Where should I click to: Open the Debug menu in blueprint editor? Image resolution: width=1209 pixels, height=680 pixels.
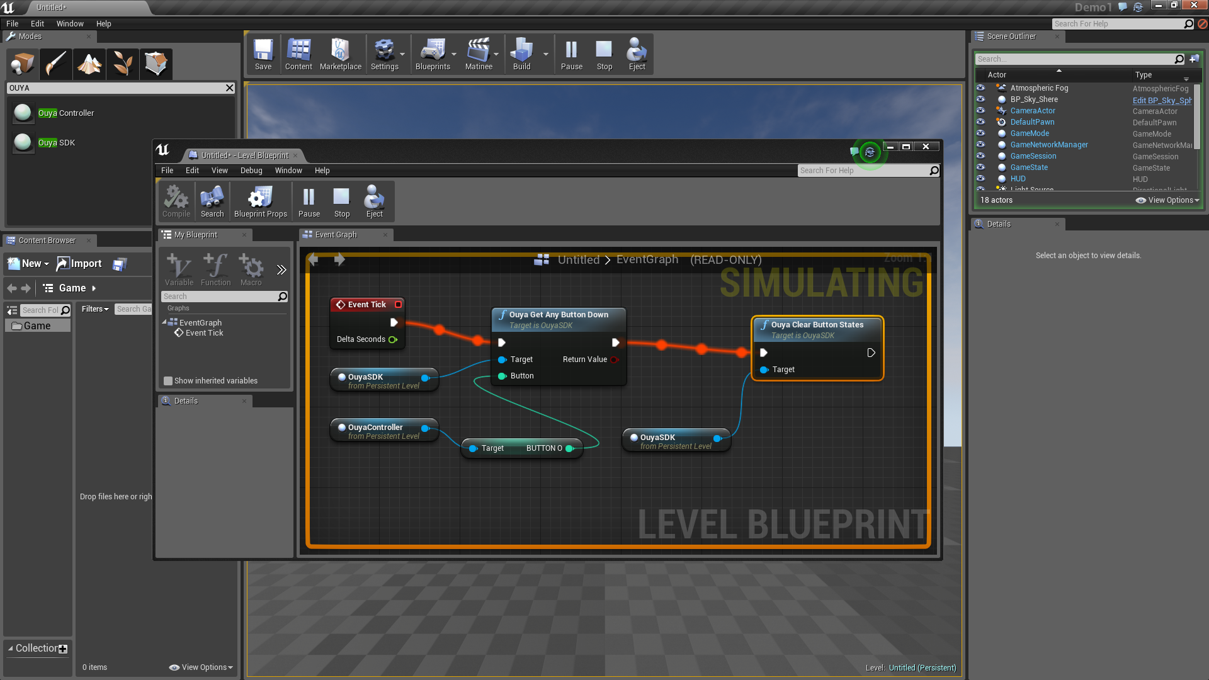[x=251, y=171]
